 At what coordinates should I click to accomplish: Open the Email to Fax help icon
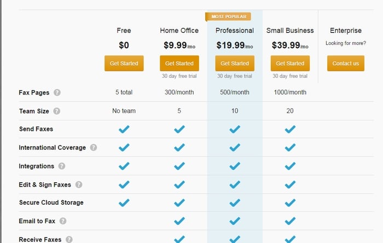(63, 221)
